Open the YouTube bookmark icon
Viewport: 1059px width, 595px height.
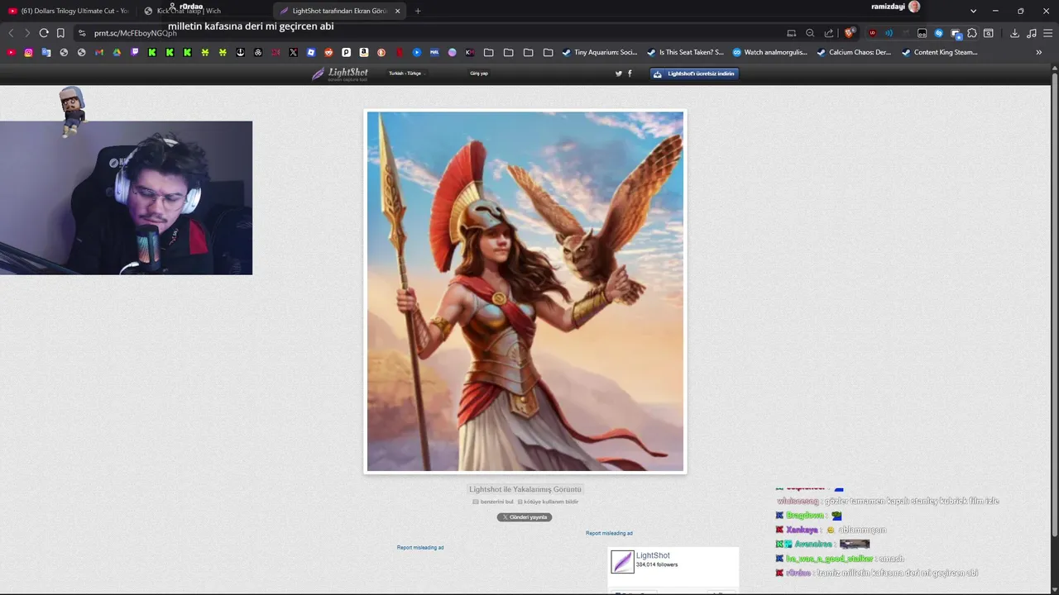coord(11,52)
